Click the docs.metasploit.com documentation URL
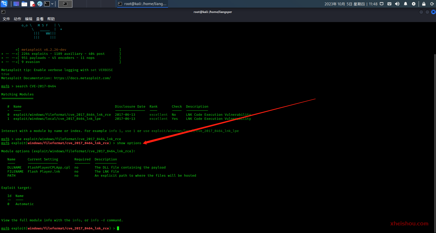Viewport: 436px width, 233px height. 82,78
